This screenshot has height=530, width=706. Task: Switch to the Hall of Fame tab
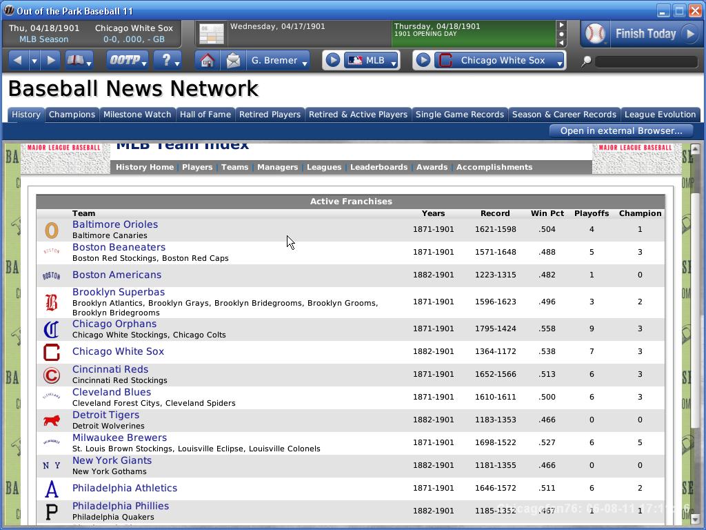(205, 115)
